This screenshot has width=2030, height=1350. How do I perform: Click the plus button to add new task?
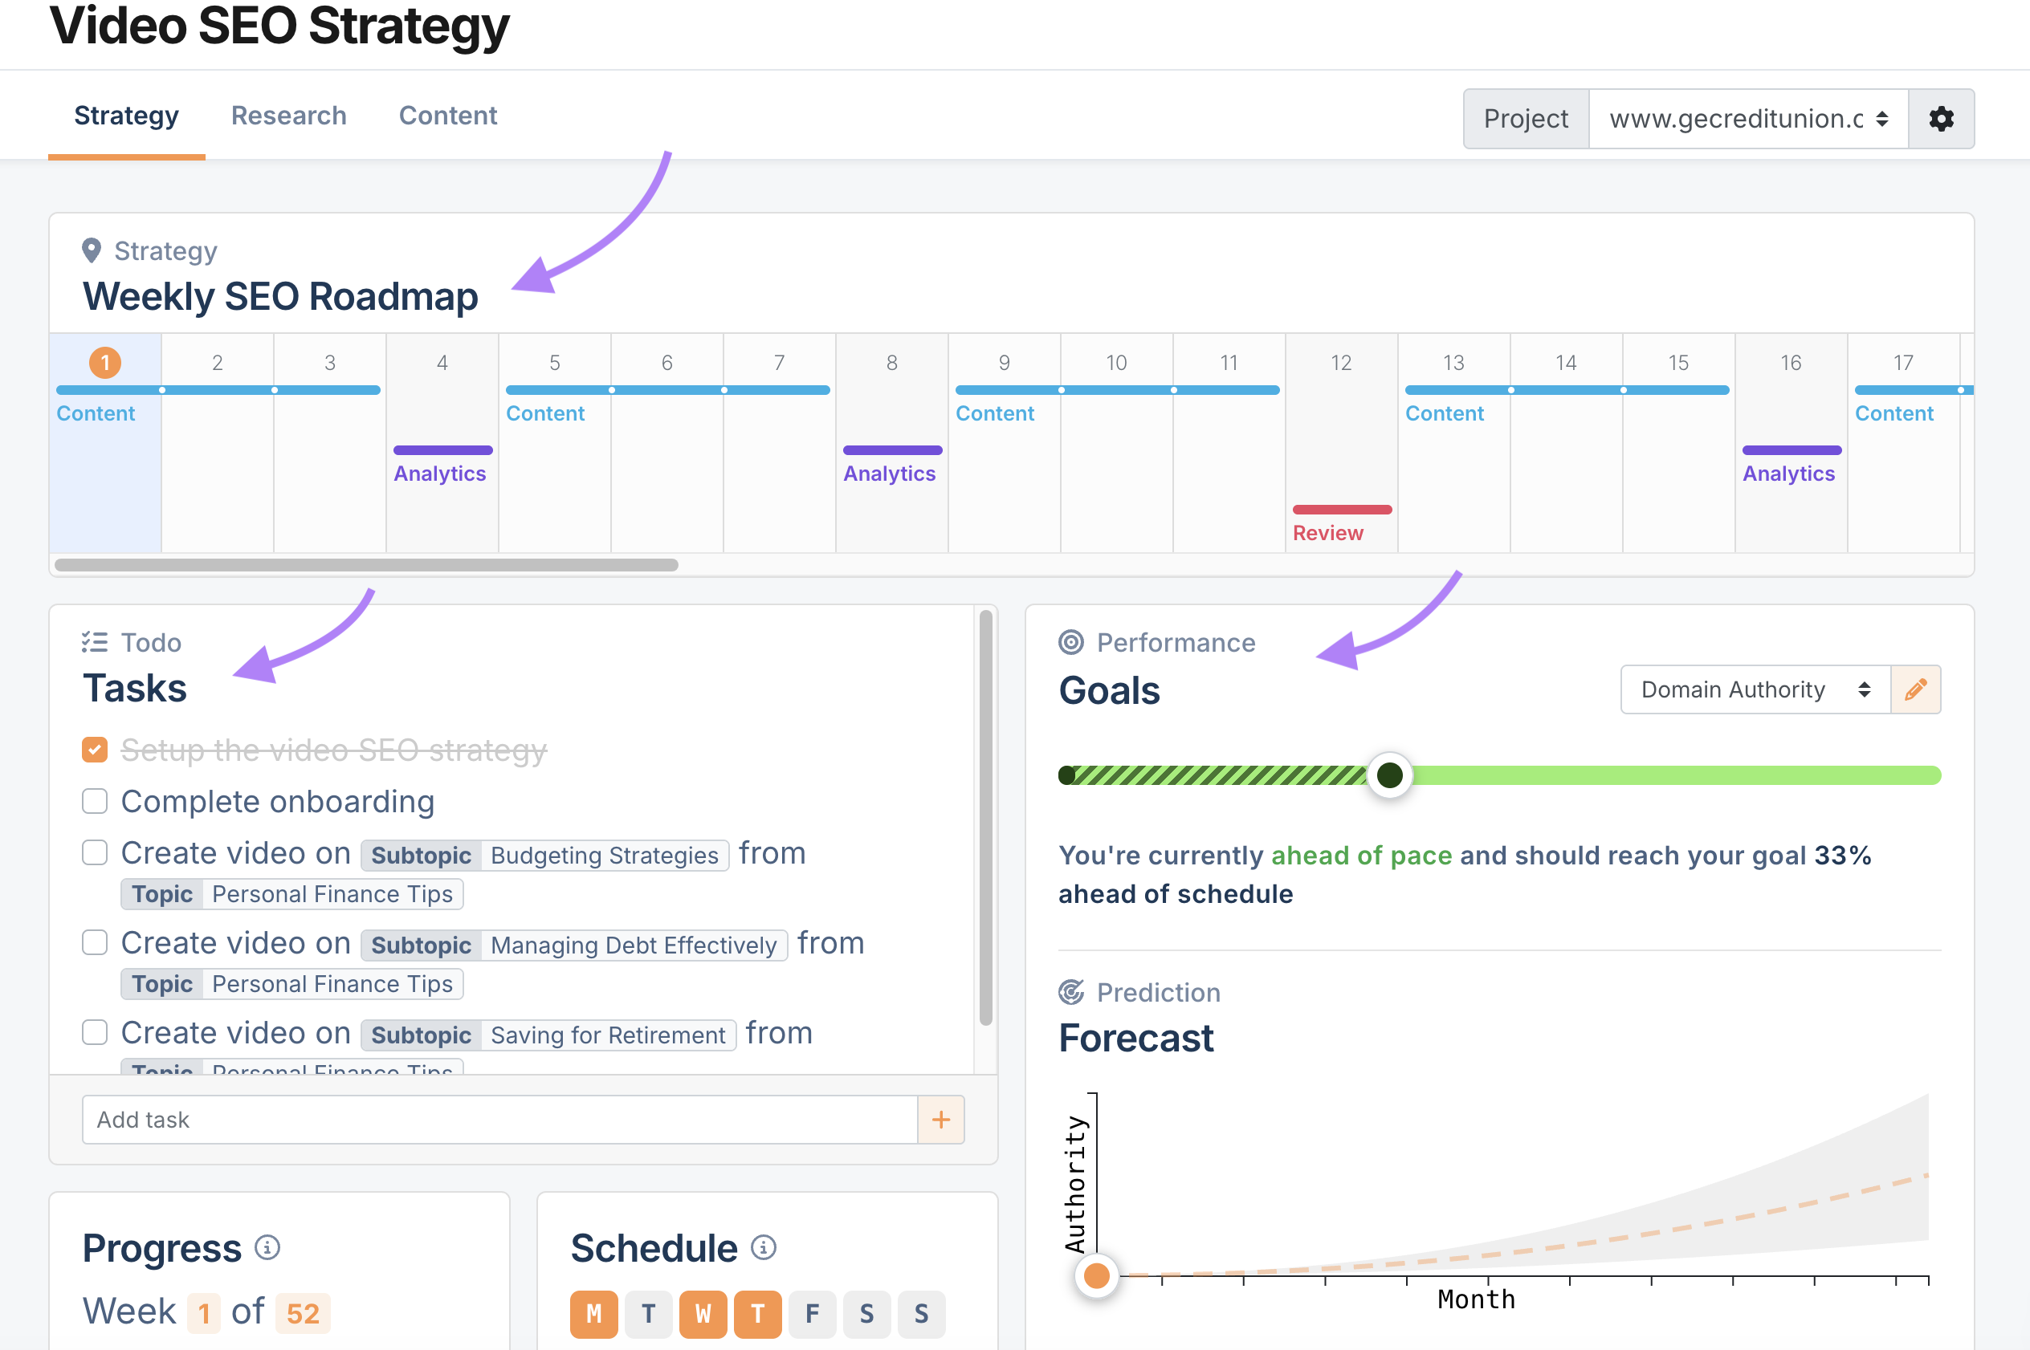pyautogui.click(x=940, y=1120)
